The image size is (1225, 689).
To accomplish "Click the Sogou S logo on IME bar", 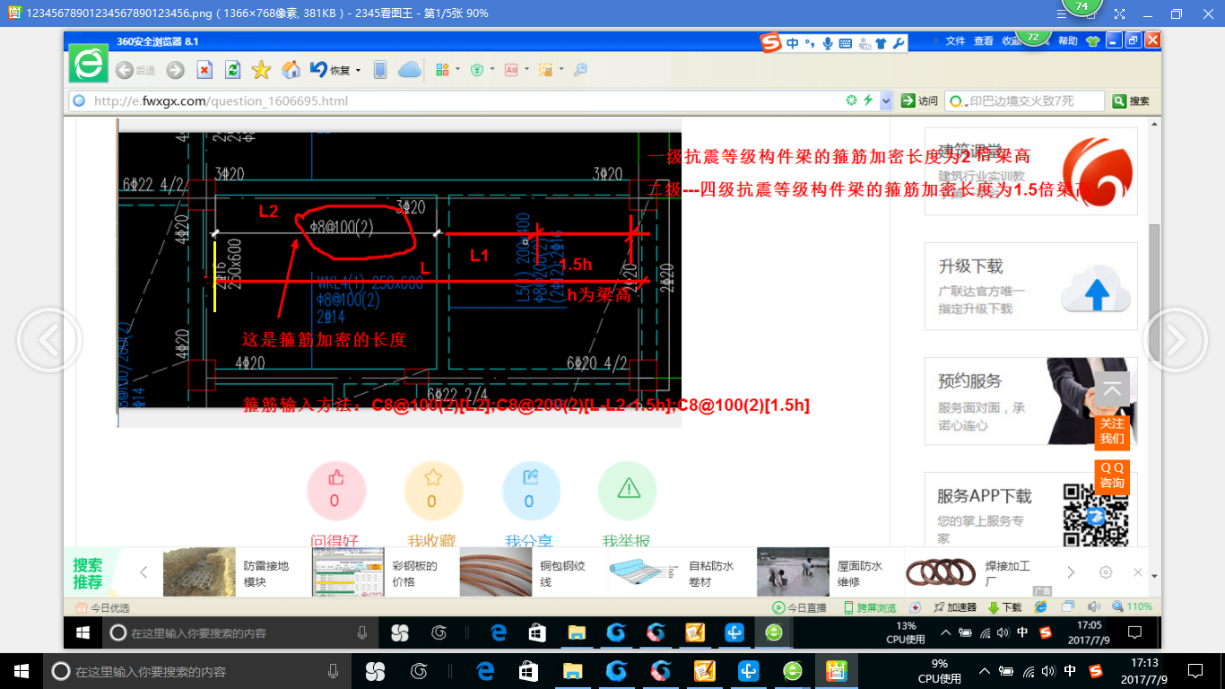I will 770,43.
